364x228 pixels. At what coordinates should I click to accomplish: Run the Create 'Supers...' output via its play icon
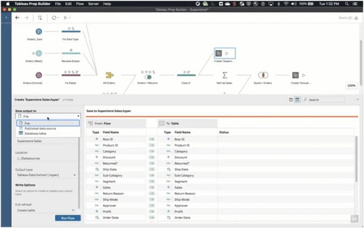click(227, 53)
